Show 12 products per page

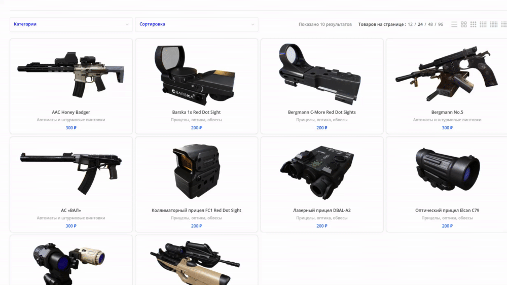click(410, 24)
